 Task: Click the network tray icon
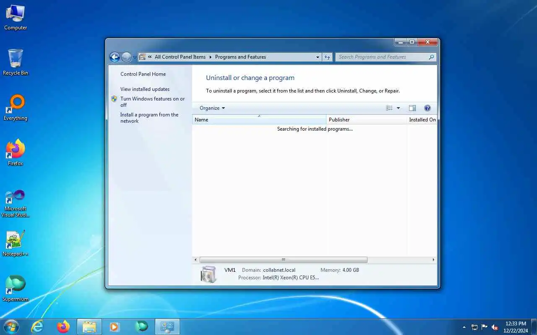coord(474,327)
